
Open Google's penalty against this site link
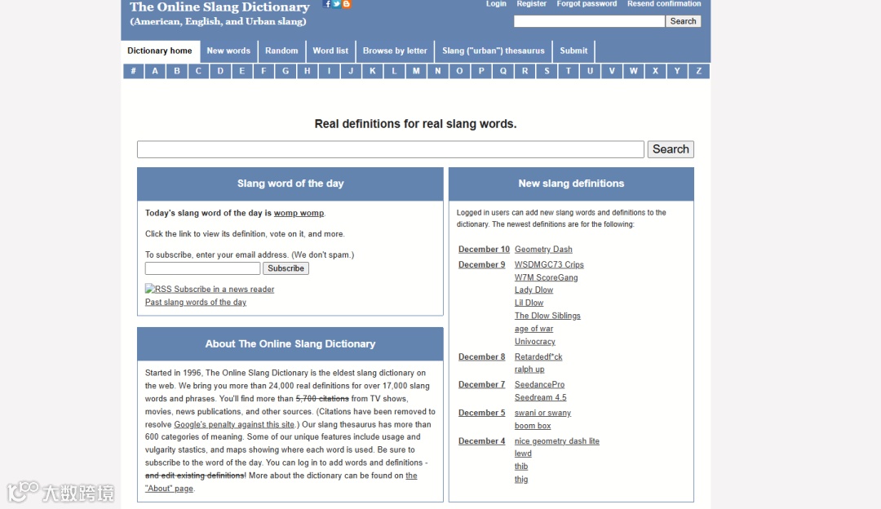tap(234, 424)
